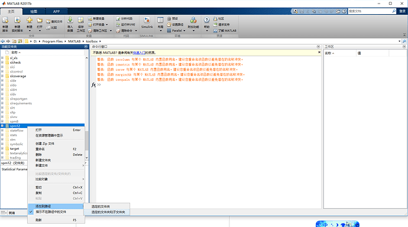Click the Open (打开) folder icon

[x=40, y=21]
